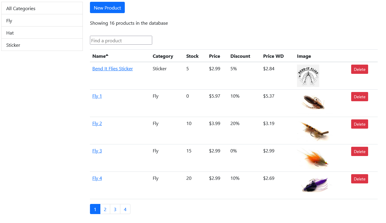Image resolution: width=386 pixels, height=223 pixels.
Task: Choose the Sticker category filter
Action: point(42,45)
